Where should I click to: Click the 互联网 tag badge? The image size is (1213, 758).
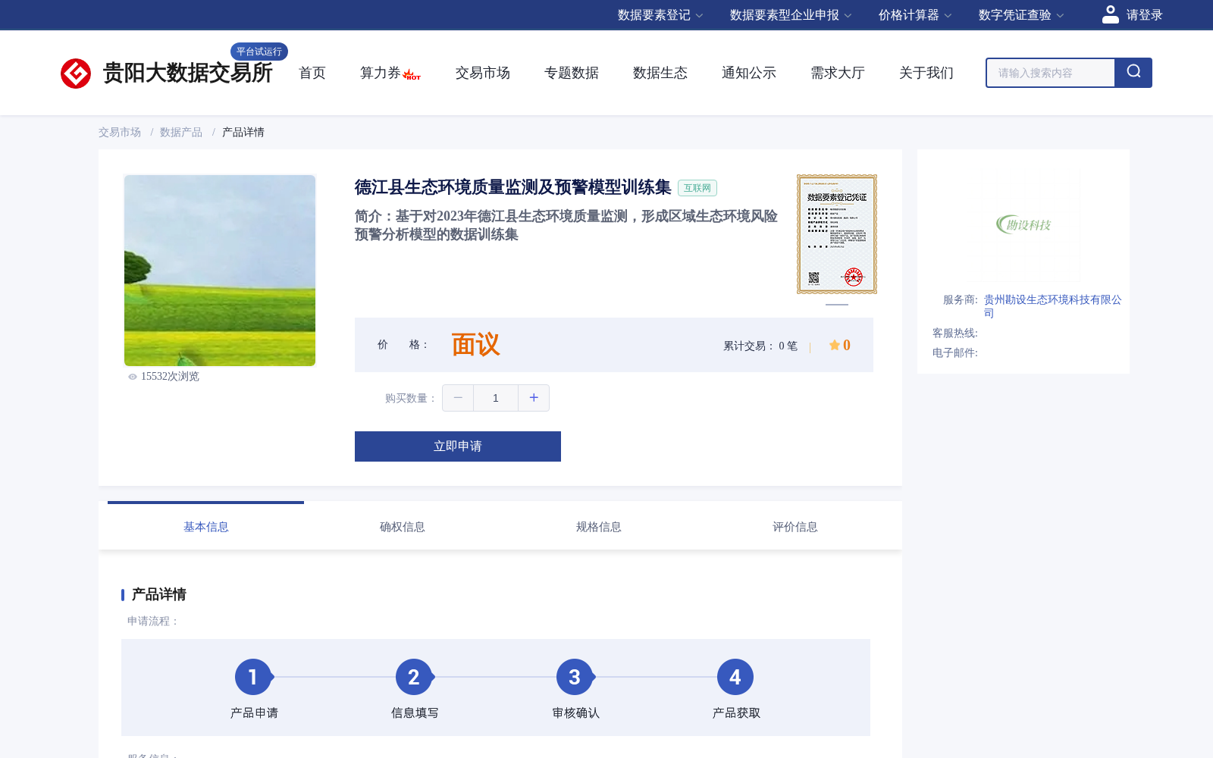697,188
